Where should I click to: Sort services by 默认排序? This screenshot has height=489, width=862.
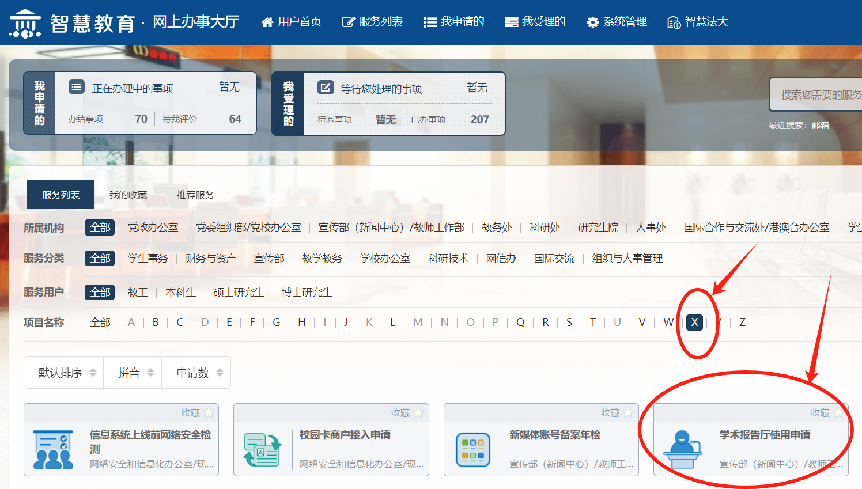[66, 373]
